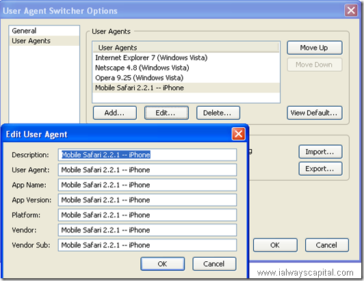
Task: Click OK in the Options window
Action: tap(275, 245)
